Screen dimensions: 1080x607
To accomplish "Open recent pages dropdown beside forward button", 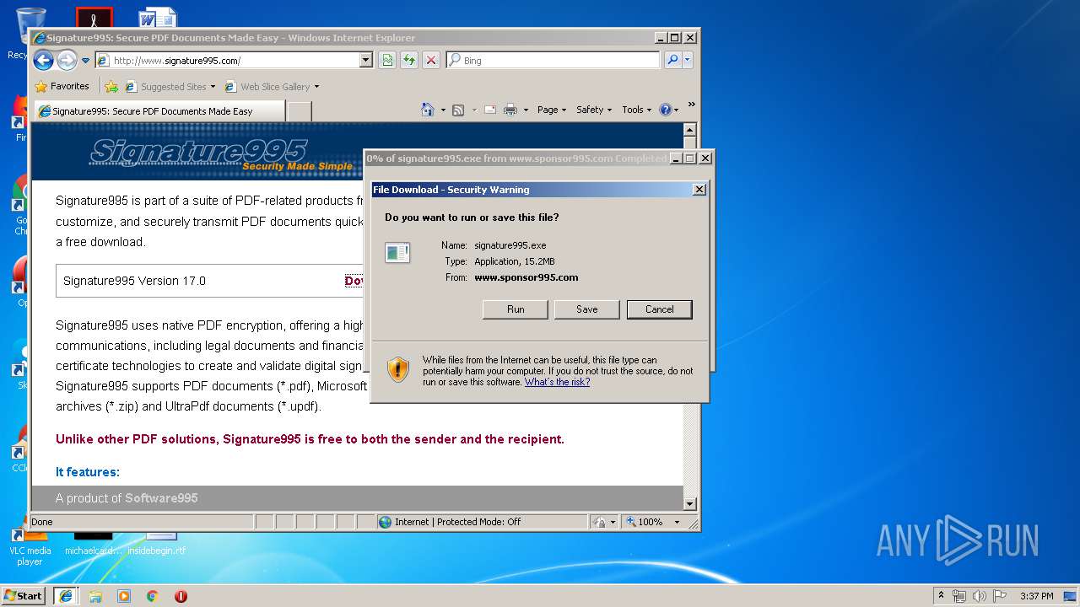I will pos(85,61).
